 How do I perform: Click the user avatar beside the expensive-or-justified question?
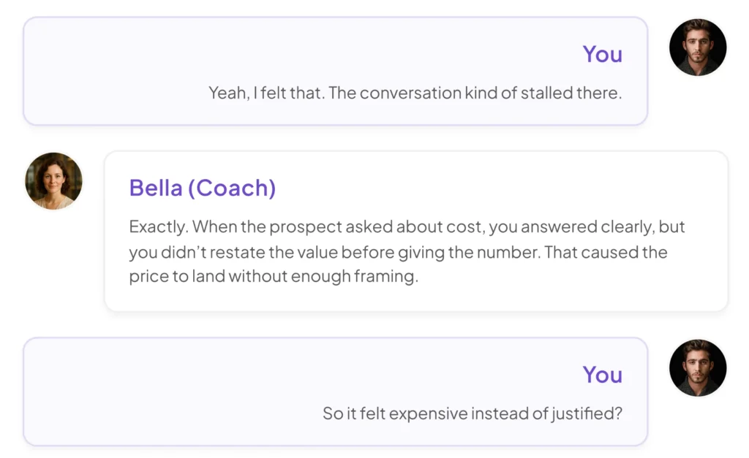[697, 367]
